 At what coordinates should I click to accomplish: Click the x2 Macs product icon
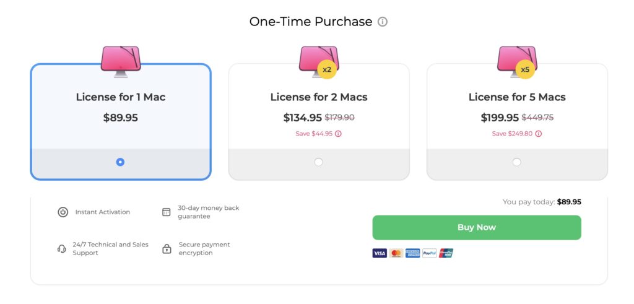(x=319, y=62)
